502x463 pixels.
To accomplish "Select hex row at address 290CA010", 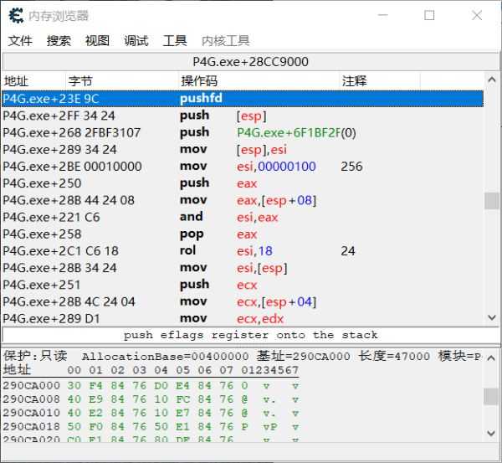I will (151, 412).
